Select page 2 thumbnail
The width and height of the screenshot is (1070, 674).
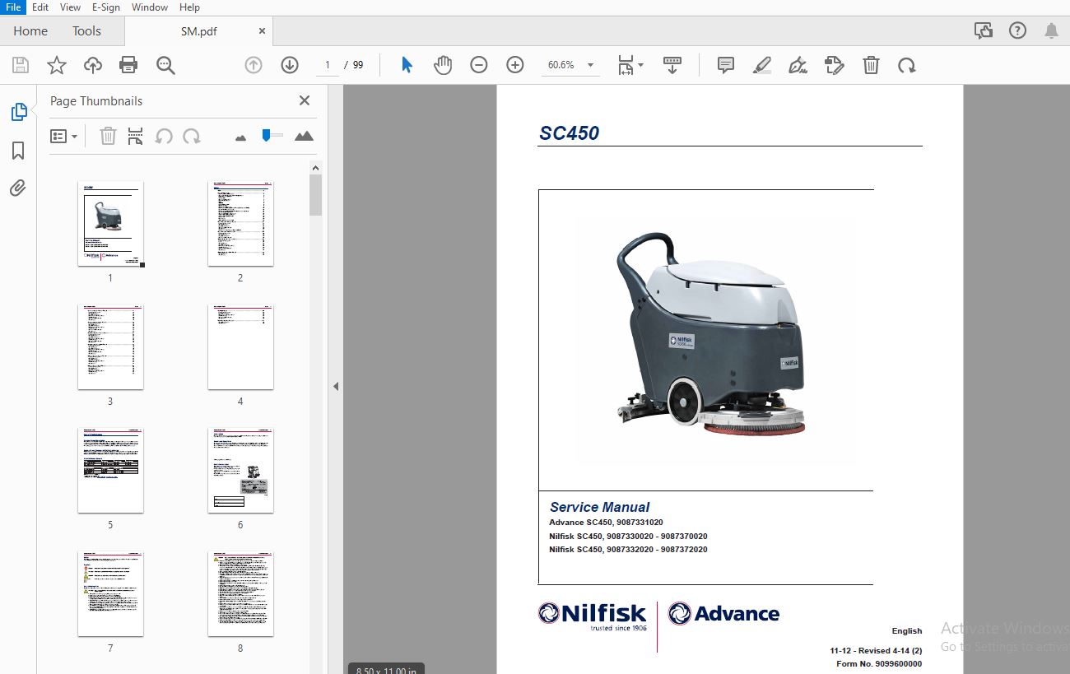click(240, 224)
